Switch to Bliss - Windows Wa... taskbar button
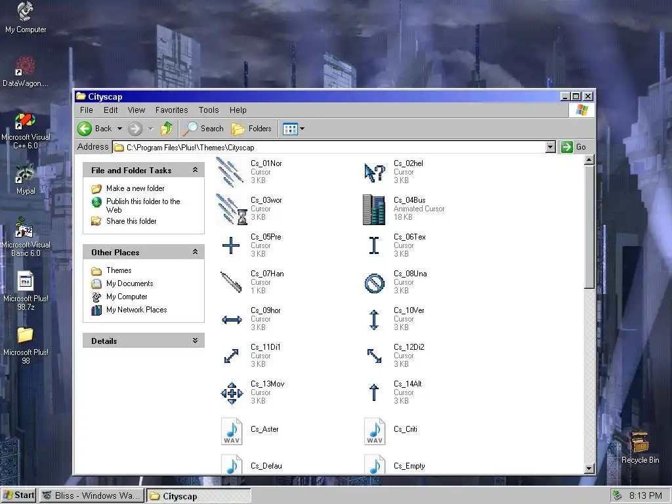672x504 pixels. (92, 496)
